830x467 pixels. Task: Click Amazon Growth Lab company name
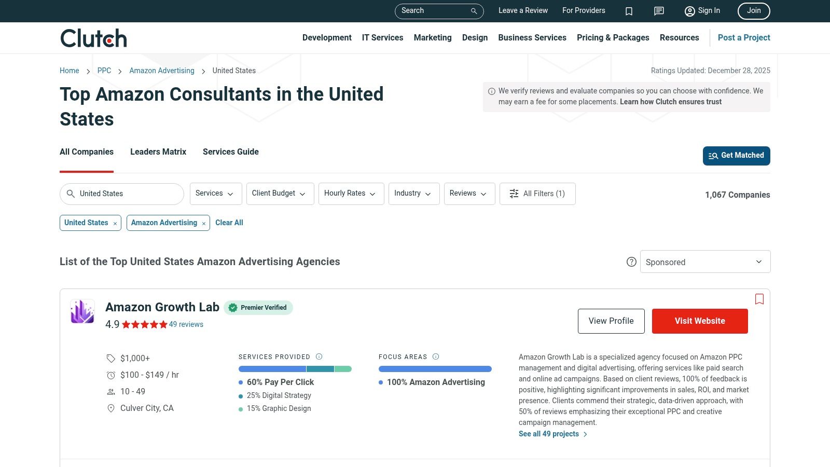pyautogui.click(x=162, y=307)
